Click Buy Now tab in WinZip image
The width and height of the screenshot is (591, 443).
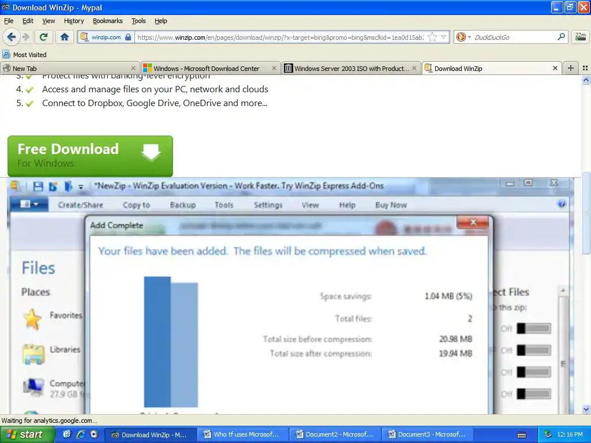pyautogui.click(x=391, y=205)
